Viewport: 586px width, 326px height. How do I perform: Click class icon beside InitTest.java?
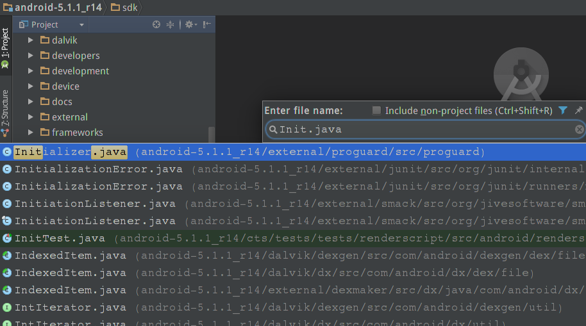(6, 238)
